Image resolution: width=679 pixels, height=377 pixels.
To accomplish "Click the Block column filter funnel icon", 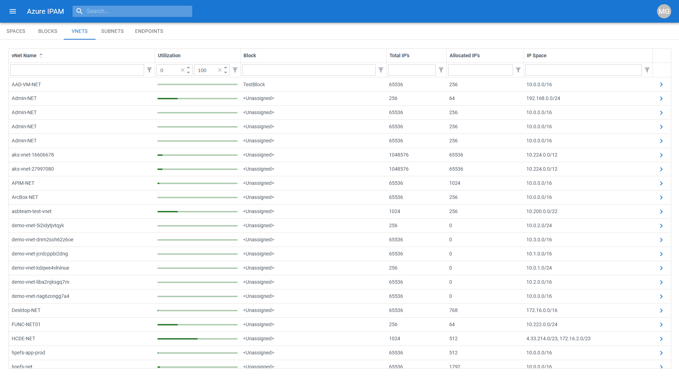I will [x=381, y=70].
